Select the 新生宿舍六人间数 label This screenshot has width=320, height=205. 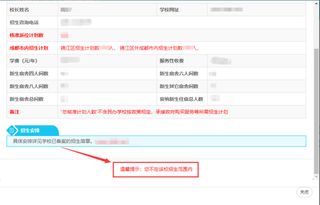(179, 73)
